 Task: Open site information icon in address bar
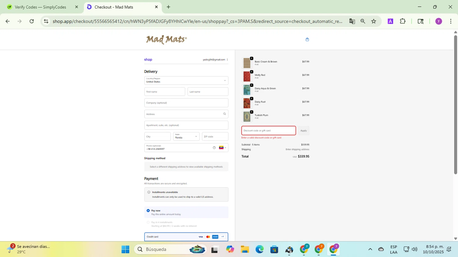[46, 21]
